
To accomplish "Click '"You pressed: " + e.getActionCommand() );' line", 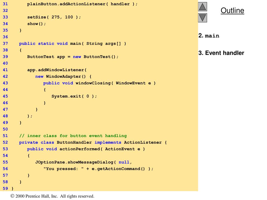I will click(98, 169).
